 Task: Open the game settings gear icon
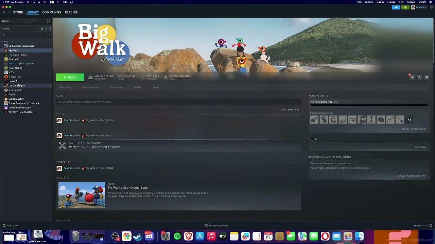tap(412, 78)
